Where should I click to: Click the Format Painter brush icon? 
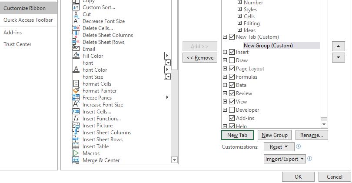[76, 91]
